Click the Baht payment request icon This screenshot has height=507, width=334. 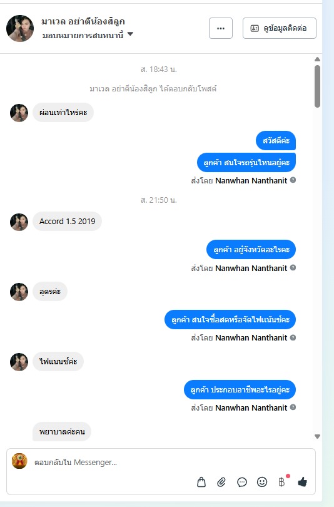pos(281,482)
